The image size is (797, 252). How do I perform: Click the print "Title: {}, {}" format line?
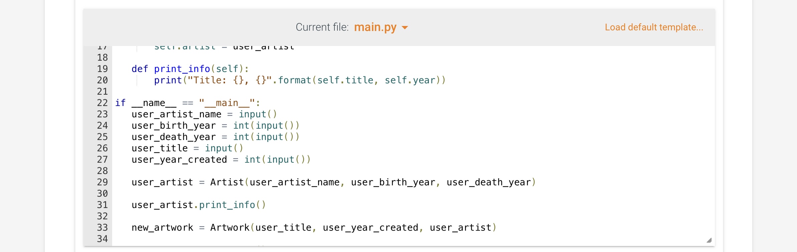pos(300,80)
